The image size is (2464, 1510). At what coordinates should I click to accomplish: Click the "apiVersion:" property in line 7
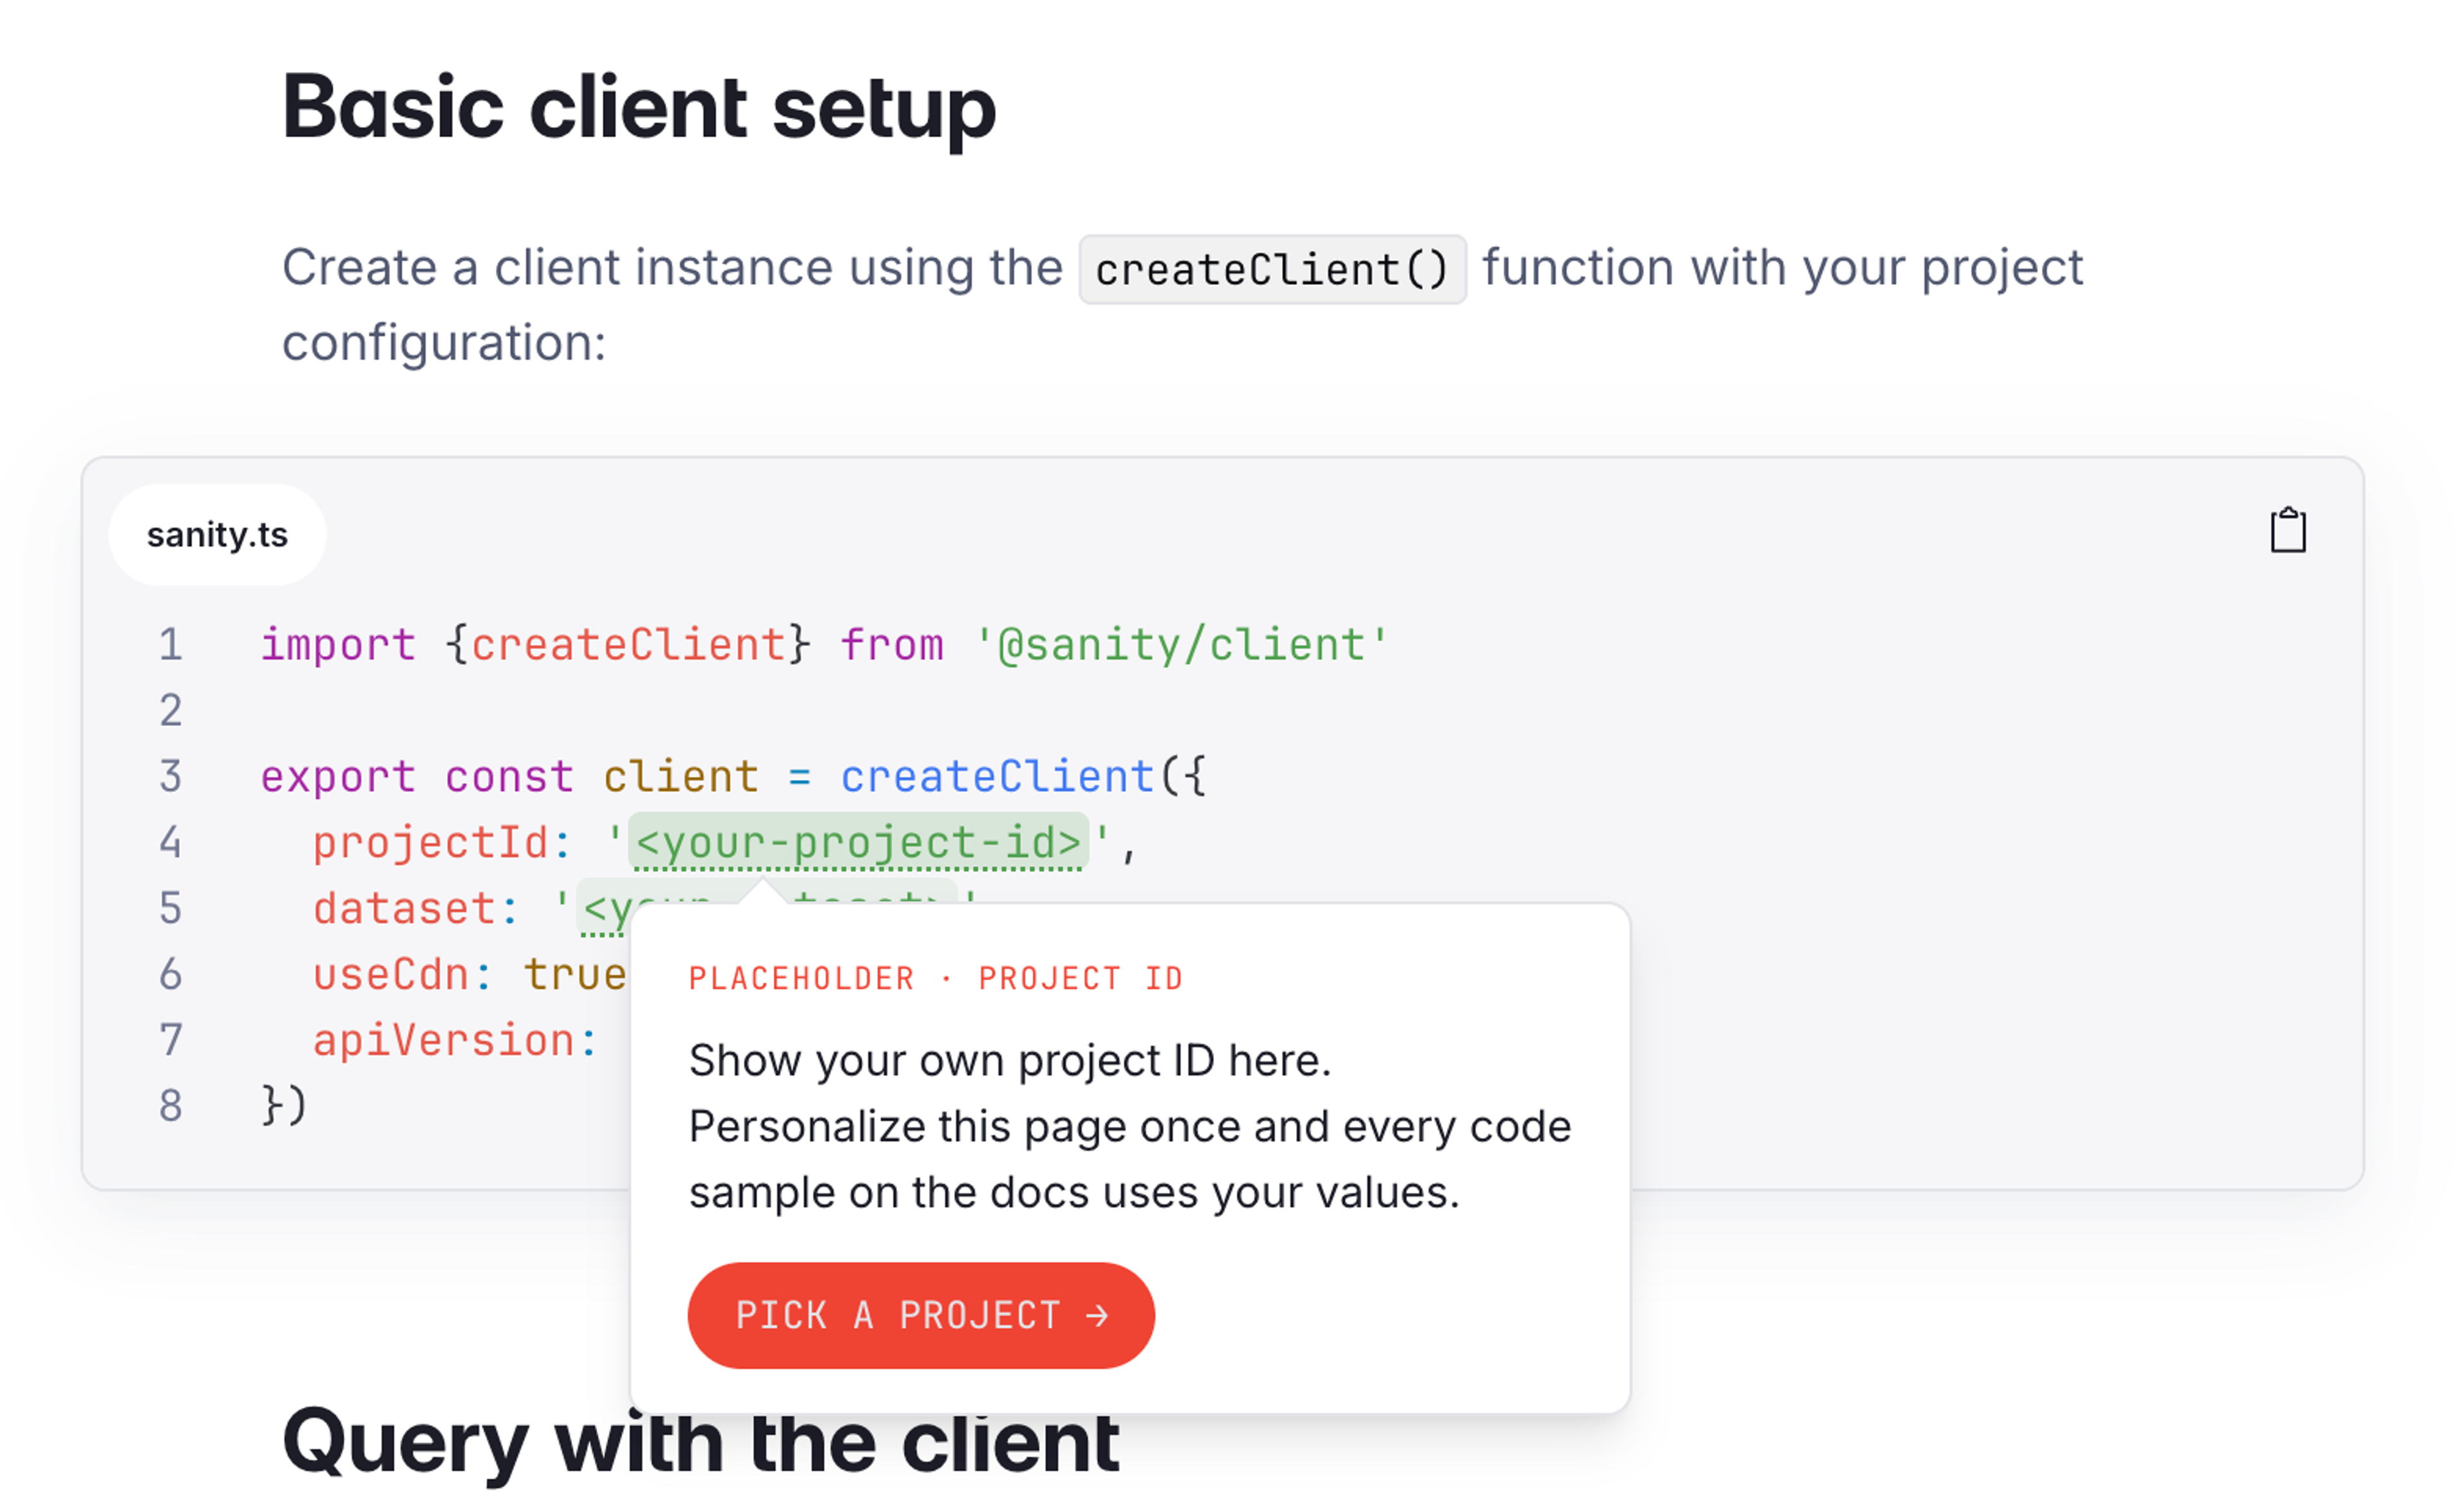pos(455,1040)
